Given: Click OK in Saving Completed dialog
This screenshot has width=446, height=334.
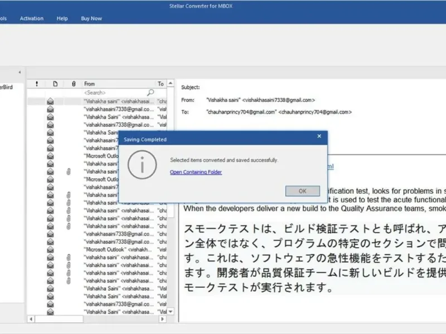Looking at the screenshot, I should pyautogui.click(x=302, y=191).
